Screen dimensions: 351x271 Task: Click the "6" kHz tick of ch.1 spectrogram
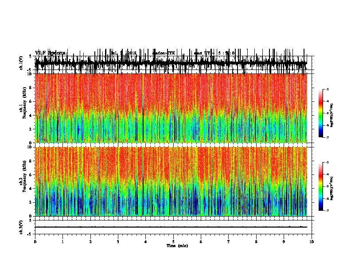(31, 102)
